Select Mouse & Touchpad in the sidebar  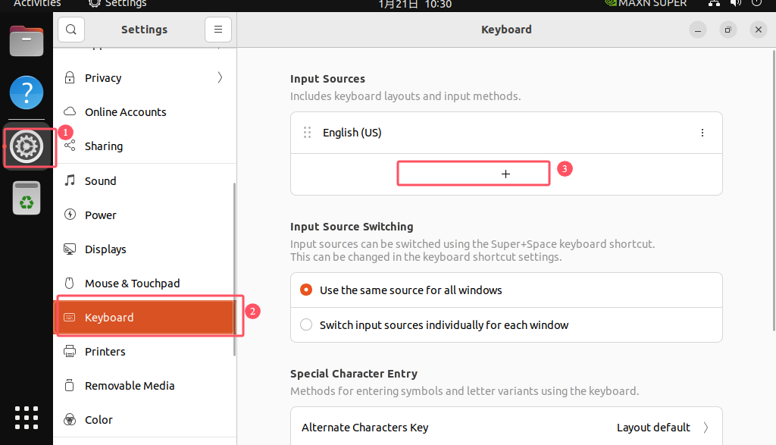tap(145, 283)
